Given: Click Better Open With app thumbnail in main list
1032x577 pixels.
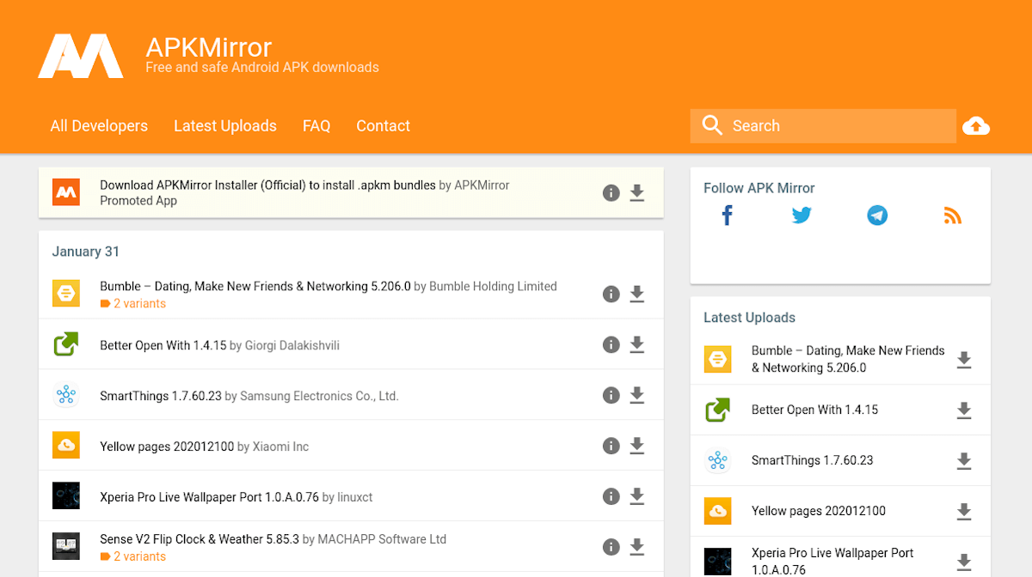Looking at the screenshot, I should (66, 345).
